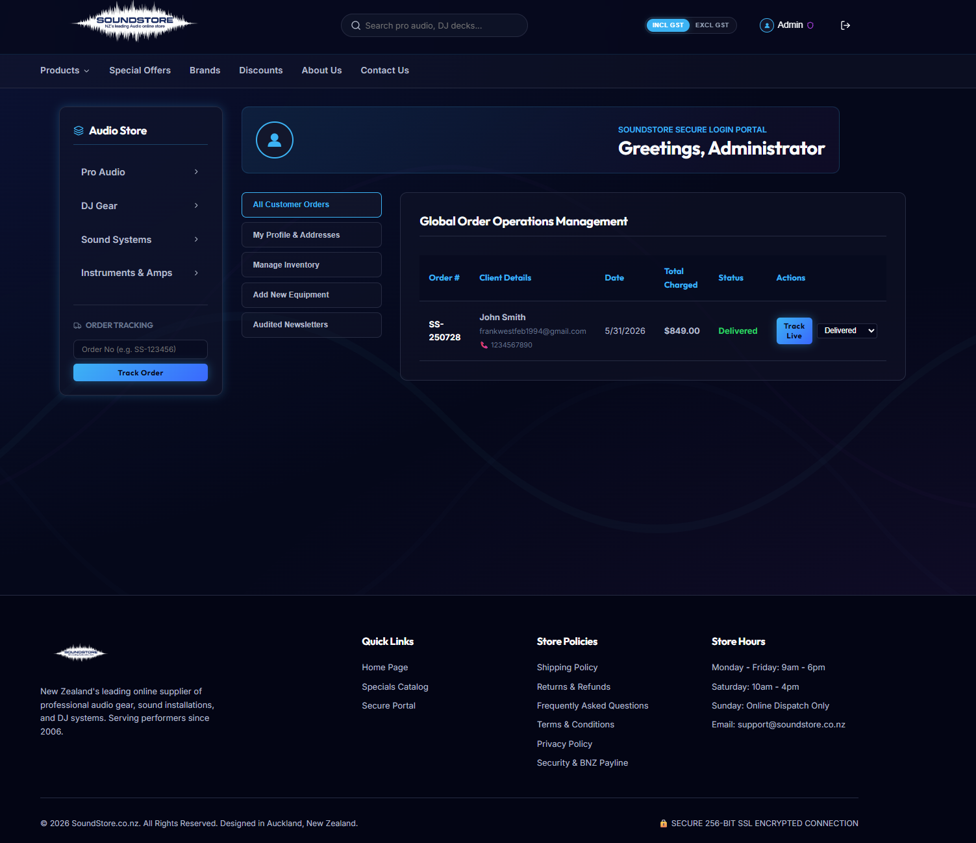
Task: Click the SSL padlock icon
Action: pyautogui.click(x=664, y=824)
